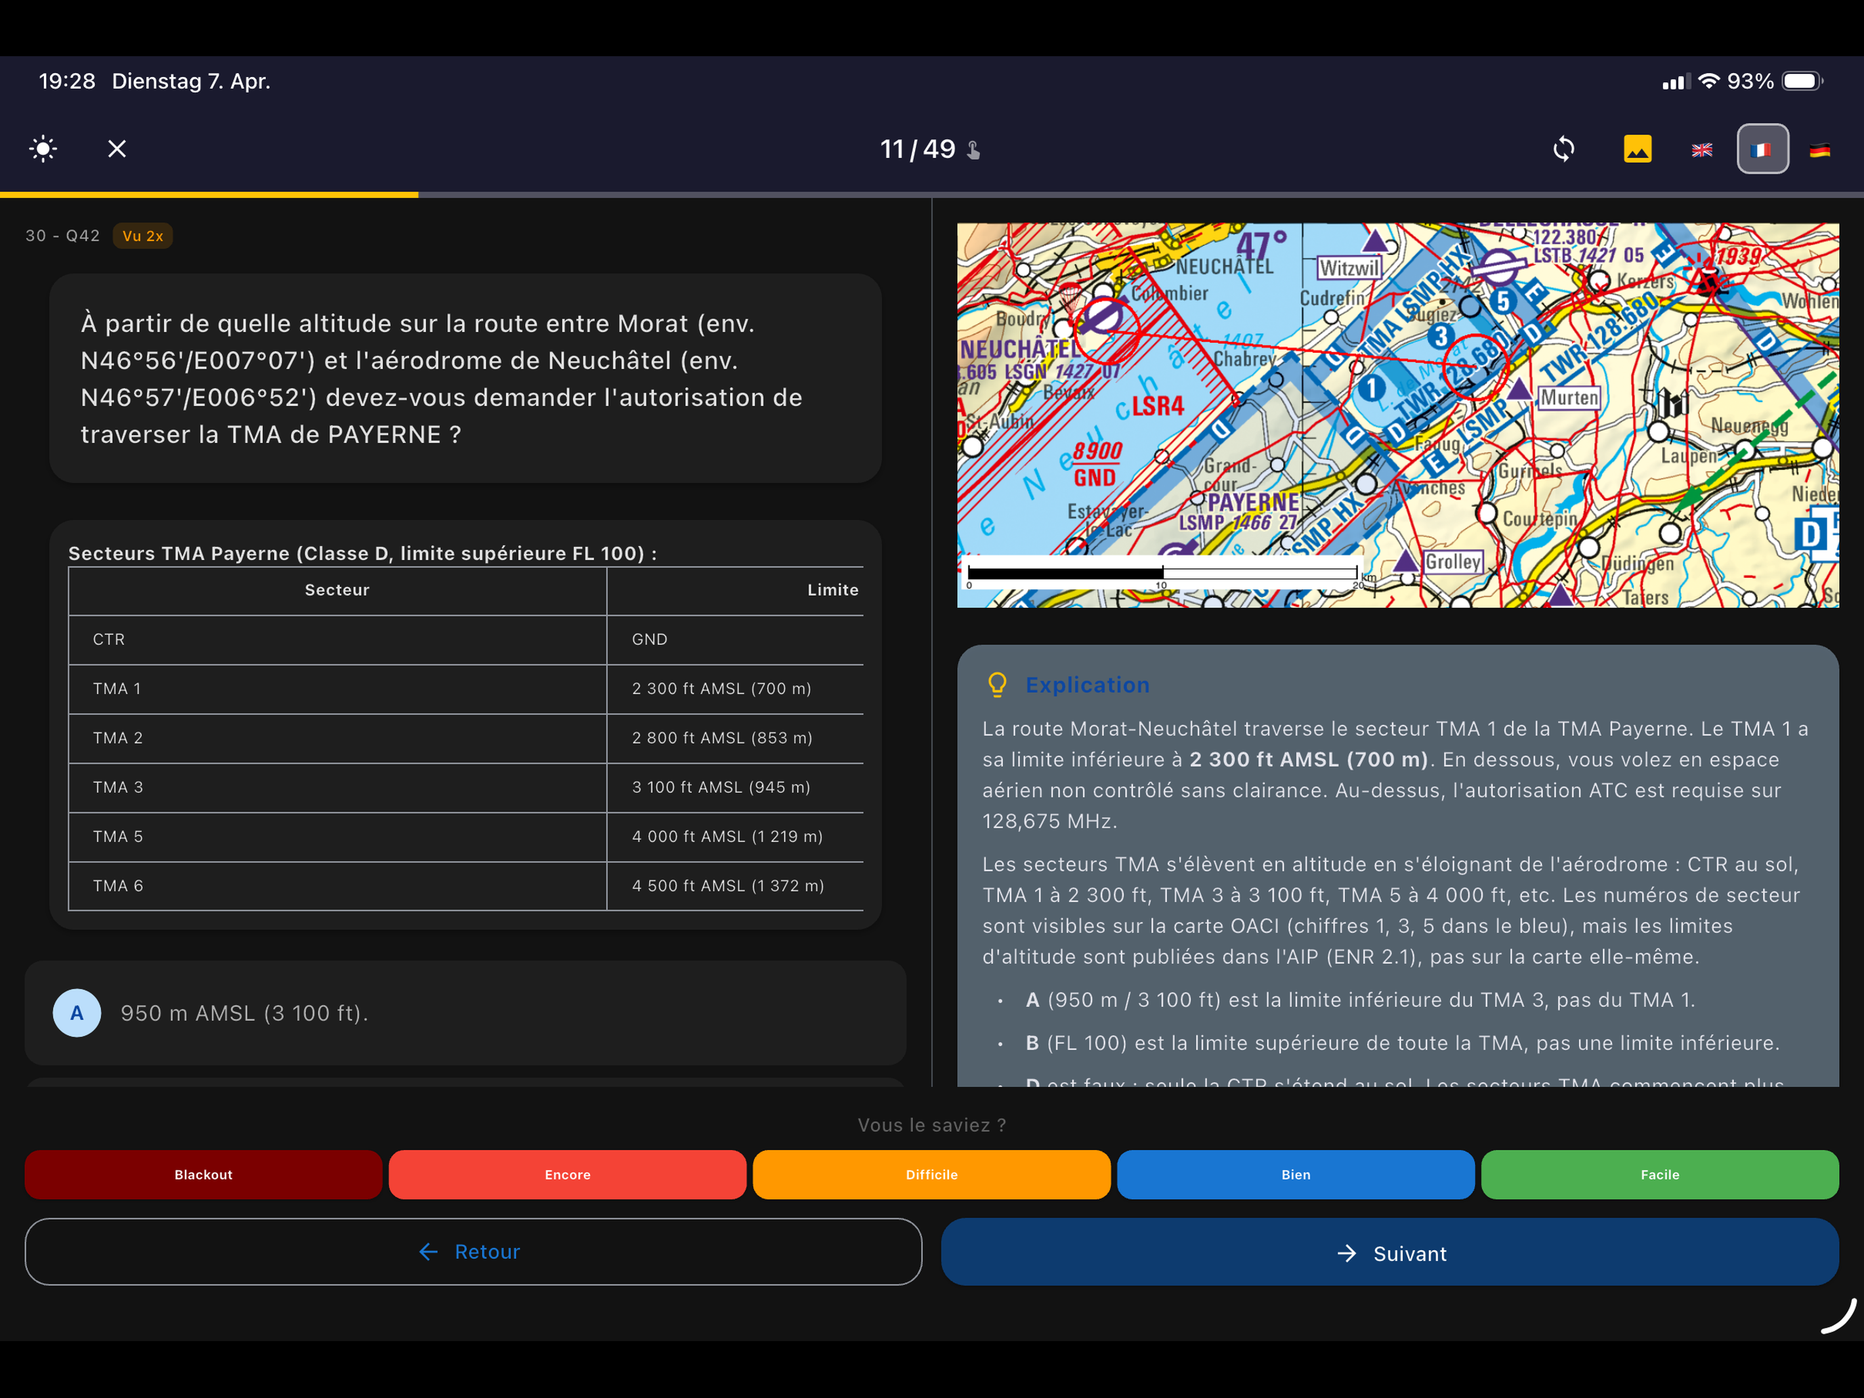Click the Secteur column header
Viewport: 1864px width, 1398px height.
tap(337, 590)
